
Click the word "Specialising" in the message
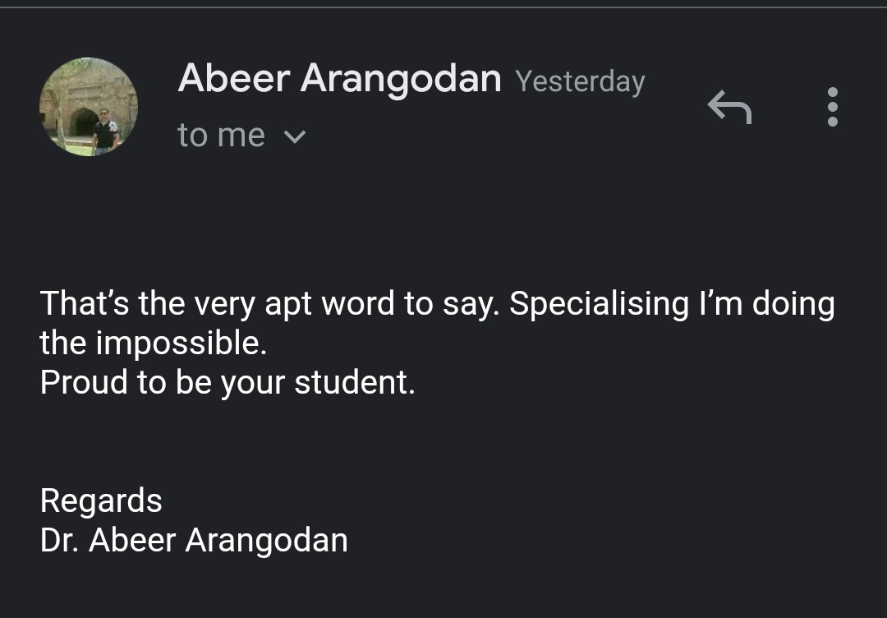[599, 304]
